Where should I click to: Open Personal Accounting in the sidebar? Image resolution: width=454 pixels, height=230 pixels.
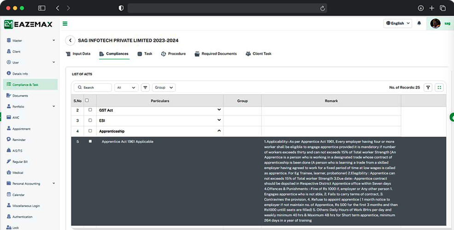23,184
